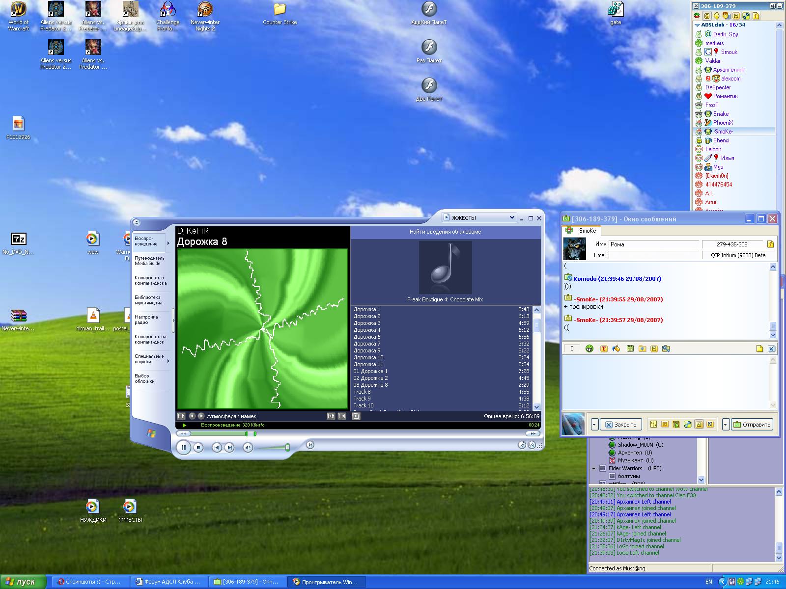Open smiley picker in QIP message window
Viewport: 786px width, 589px height.
(589, 348)
